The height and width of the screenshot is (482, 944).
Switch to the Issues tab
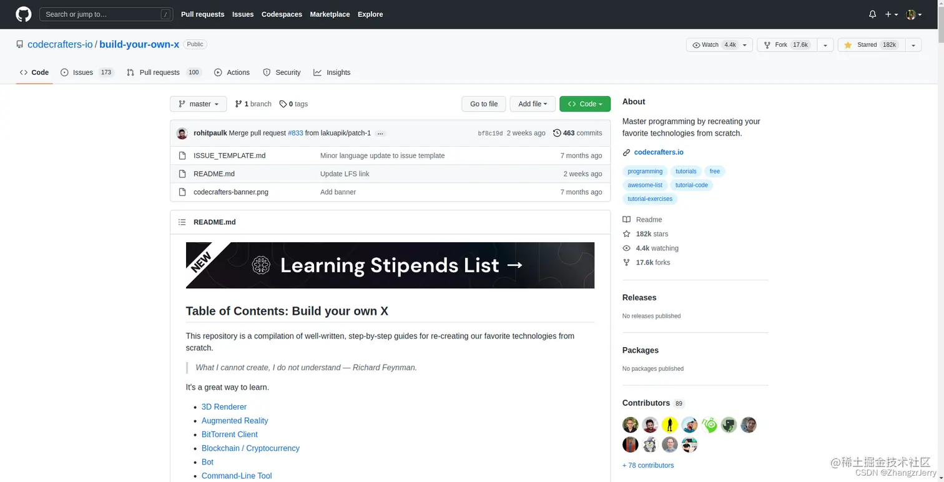pos(87,72)
